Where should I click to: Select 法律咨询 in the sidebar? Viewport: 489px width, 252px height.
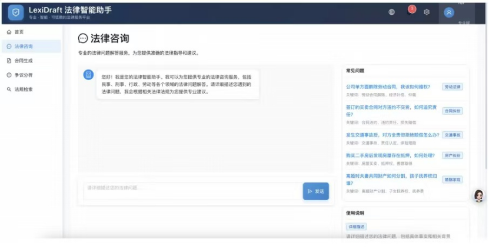pyautogui.click(x=24, y=47)
